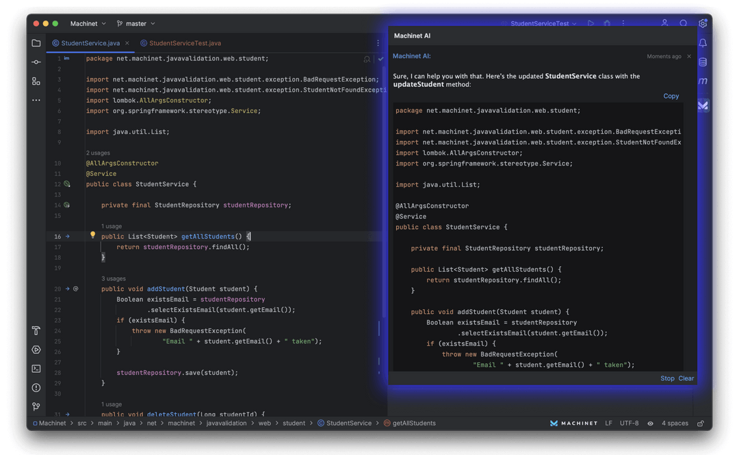Viewport: 739px width, 455px height.
Task: Click the UTF-8 encoding in status bar
Action: coord(629,424)
